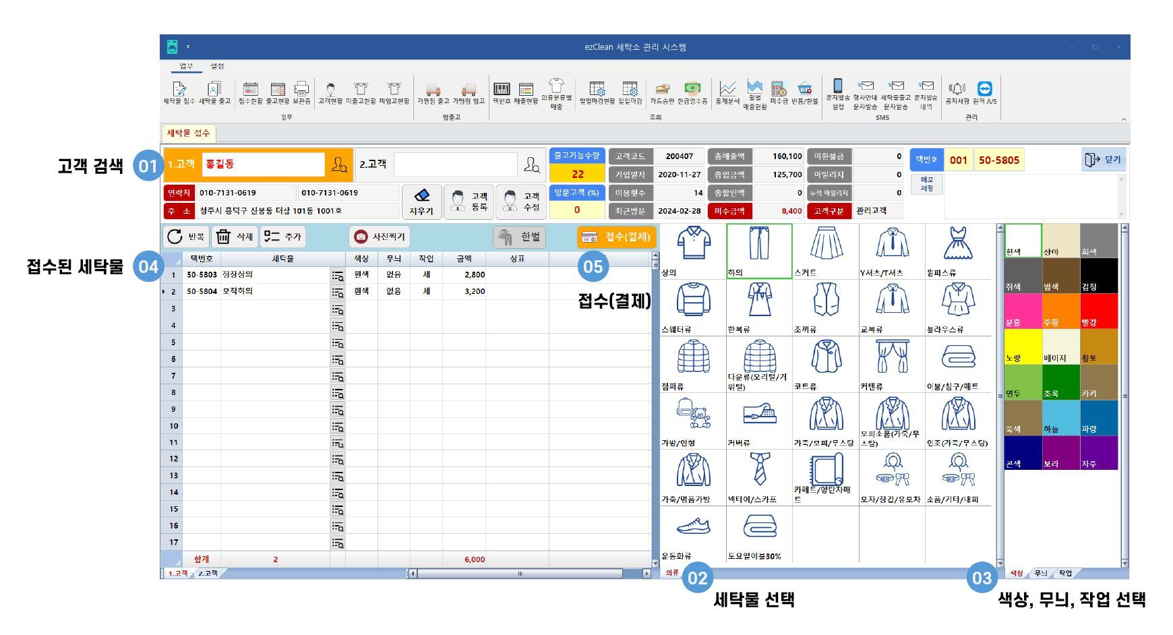Switch to the 설정 ribbon tab
The image size is (1173, 635).
click(217, 66)
